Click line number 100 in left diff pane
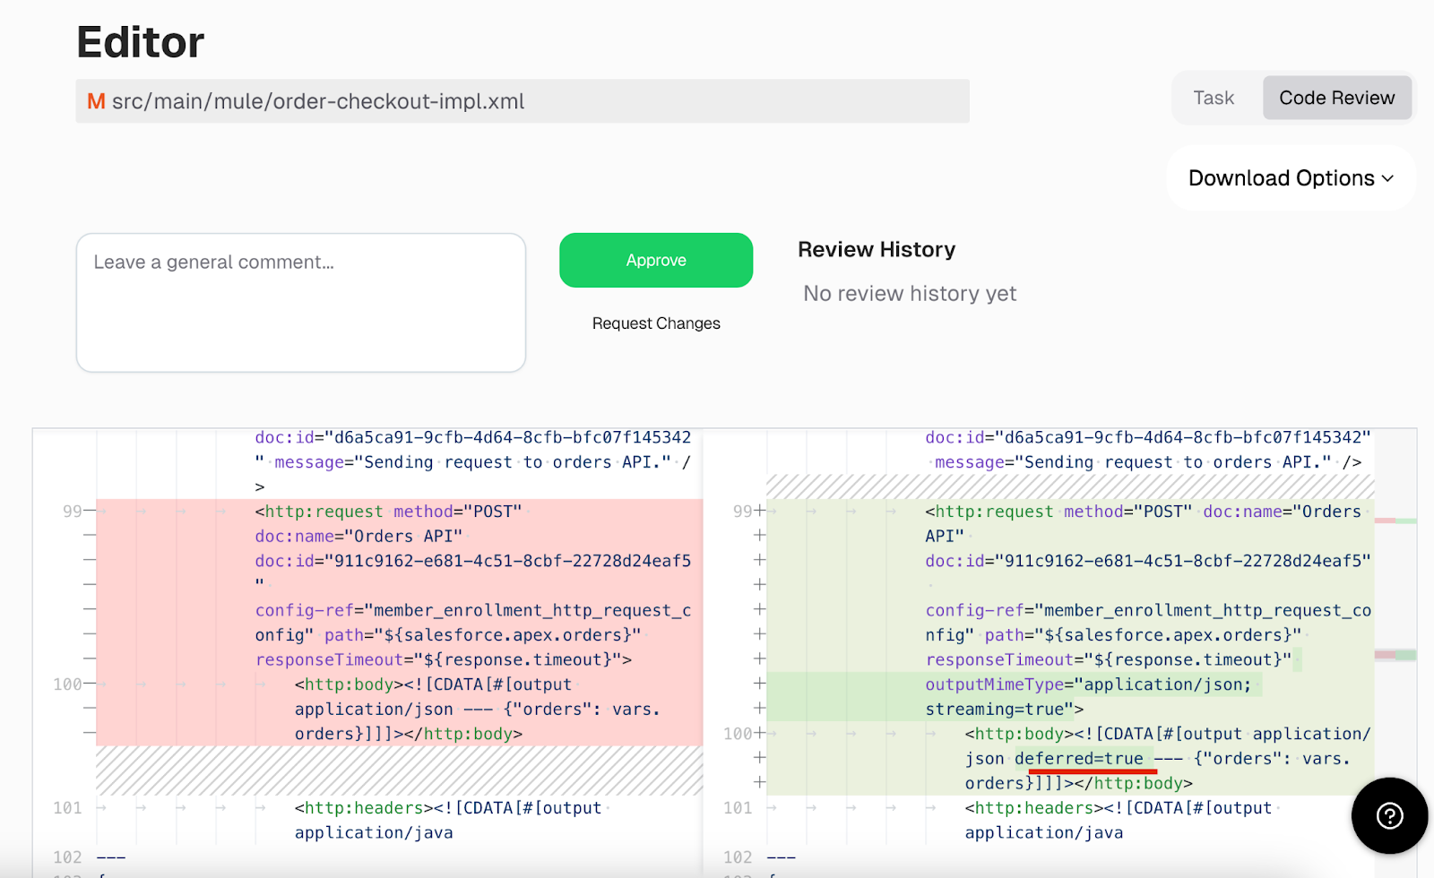1434x878 pixels. 67,684
